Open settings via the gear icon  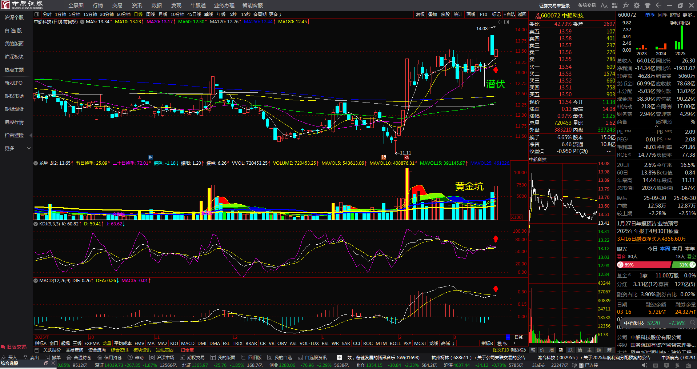[637, 5]
